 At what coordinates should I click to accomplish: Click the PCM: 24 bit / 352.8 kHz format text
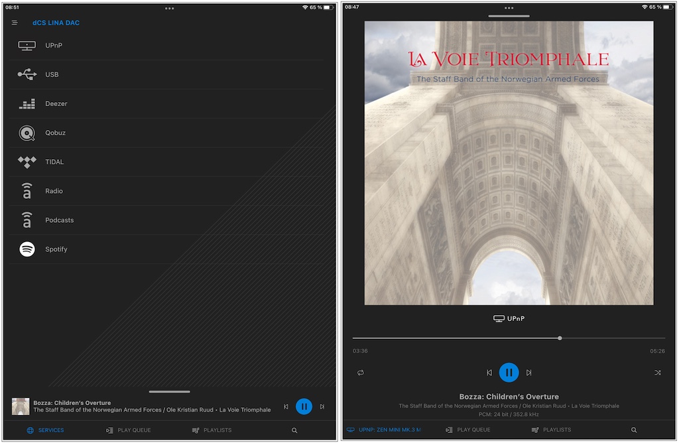pyautogui.click(x=509, y=414)
